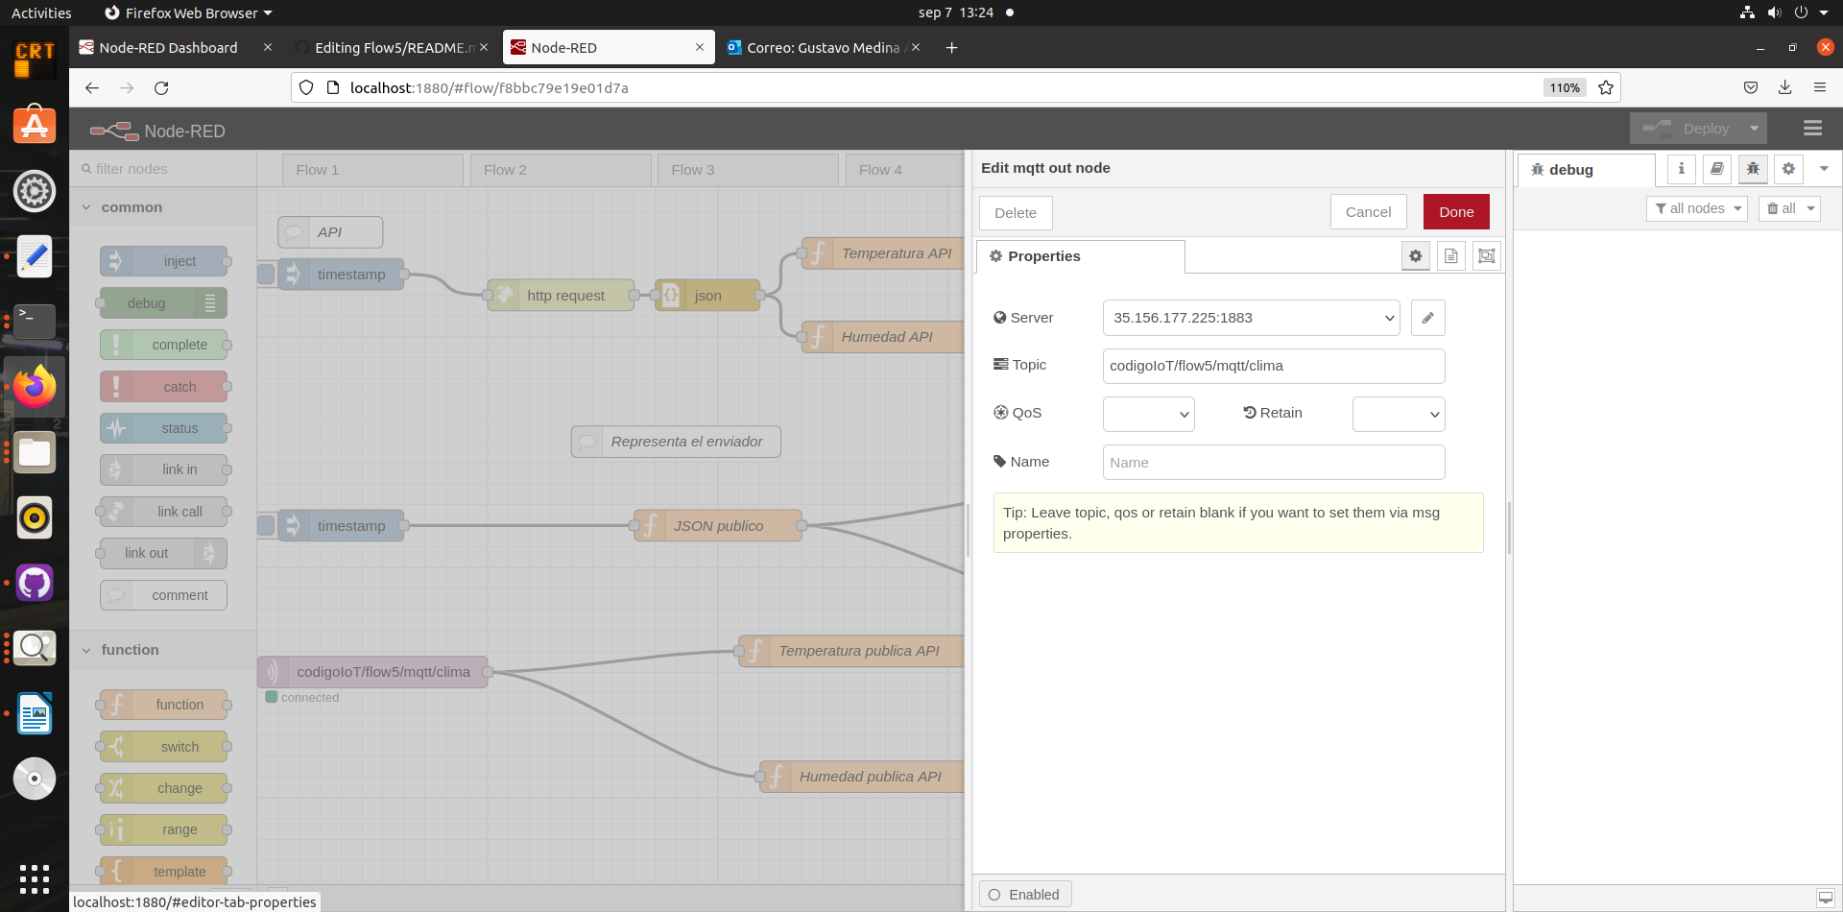
Task: Click Cancel in the edit dialog
Action: tap(1368, 212)
